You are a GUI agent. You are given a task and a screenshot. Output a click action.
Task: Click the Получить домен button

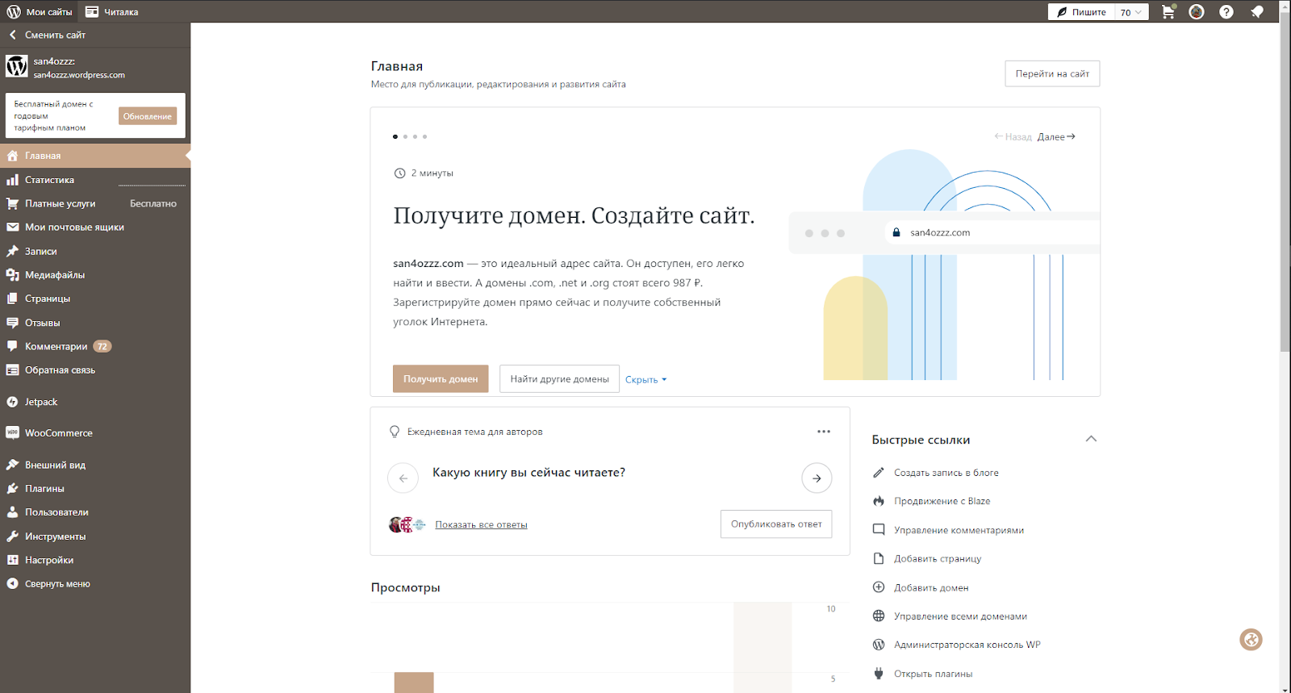coord(441,379)
